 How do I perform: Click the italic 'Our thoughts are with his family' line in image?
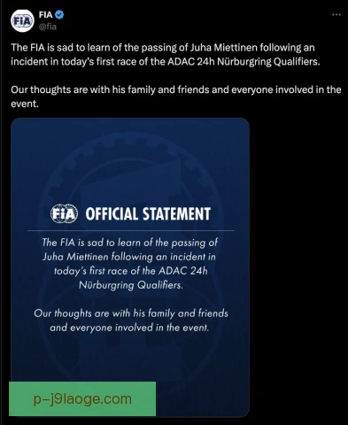pyautogui.click(x=131, y=313)
